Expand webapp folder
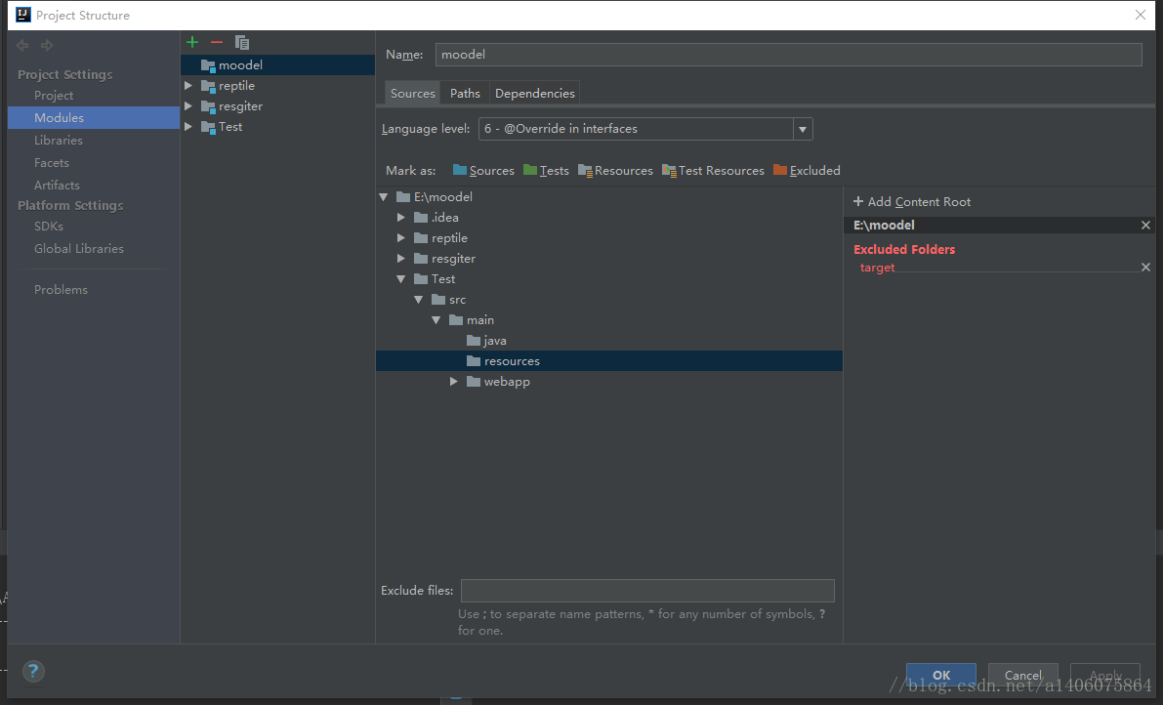Screen dimensions: 1163x705 tap(454, 382)
